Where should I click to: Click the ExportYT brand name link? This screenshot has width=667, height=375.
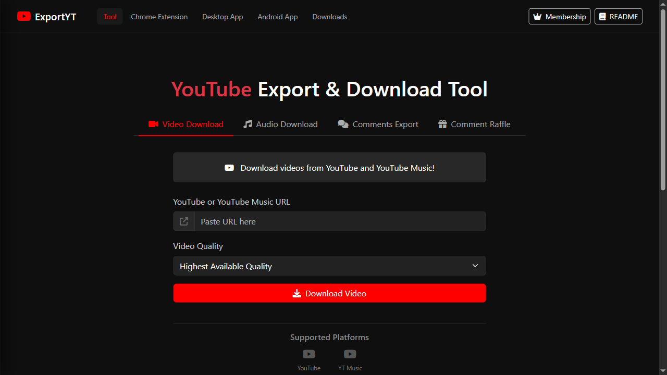click(x=56, y=17)
